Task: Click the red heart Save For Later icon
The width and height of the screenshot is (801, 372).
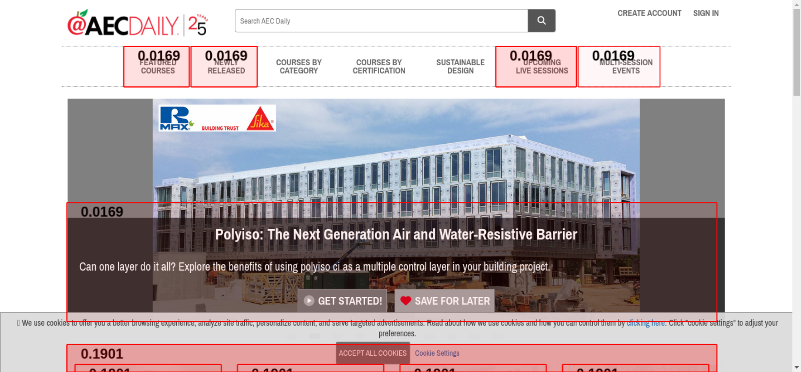Action: [x=406, y=301]
